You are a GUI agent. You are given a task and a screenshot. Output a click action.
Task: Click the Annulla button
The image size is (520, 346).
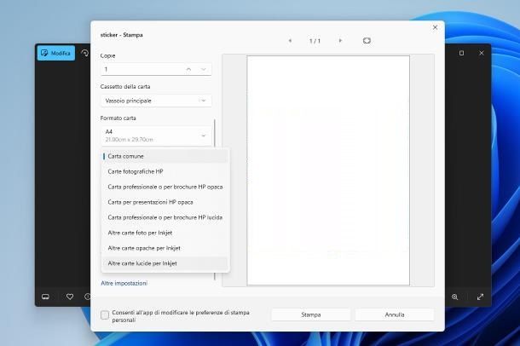[x=395, y=314]
